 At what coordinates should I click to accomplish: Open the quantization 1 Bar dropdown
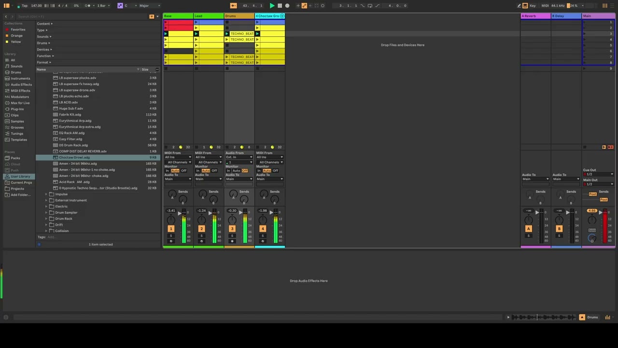pos(102,6)
